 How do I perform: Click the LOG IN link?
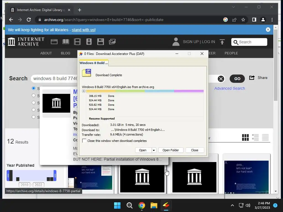pyautogui.click(x=208, y=42)
